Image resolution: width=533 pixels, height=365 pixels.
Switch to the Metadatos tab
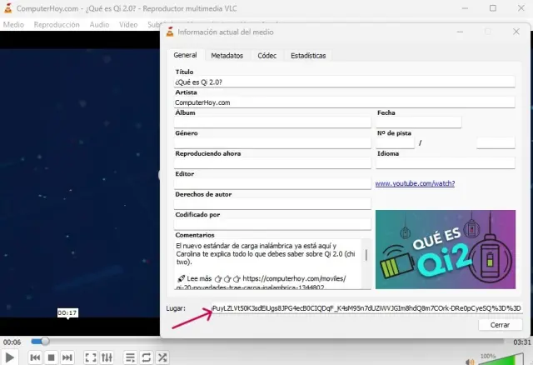(x=227, y=56)
